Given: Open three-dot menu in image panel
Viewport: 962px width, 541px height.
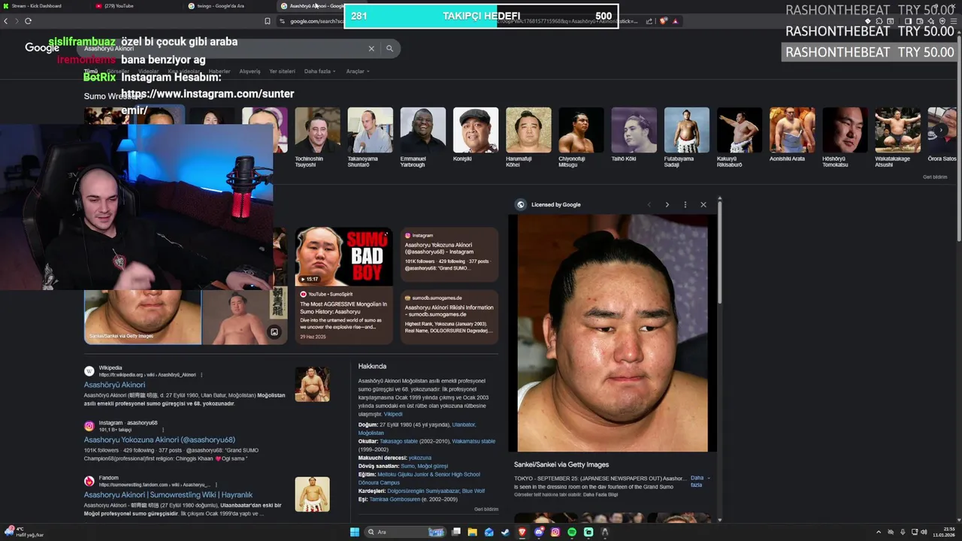Looking at the screenshot, I should coord(685,204).
